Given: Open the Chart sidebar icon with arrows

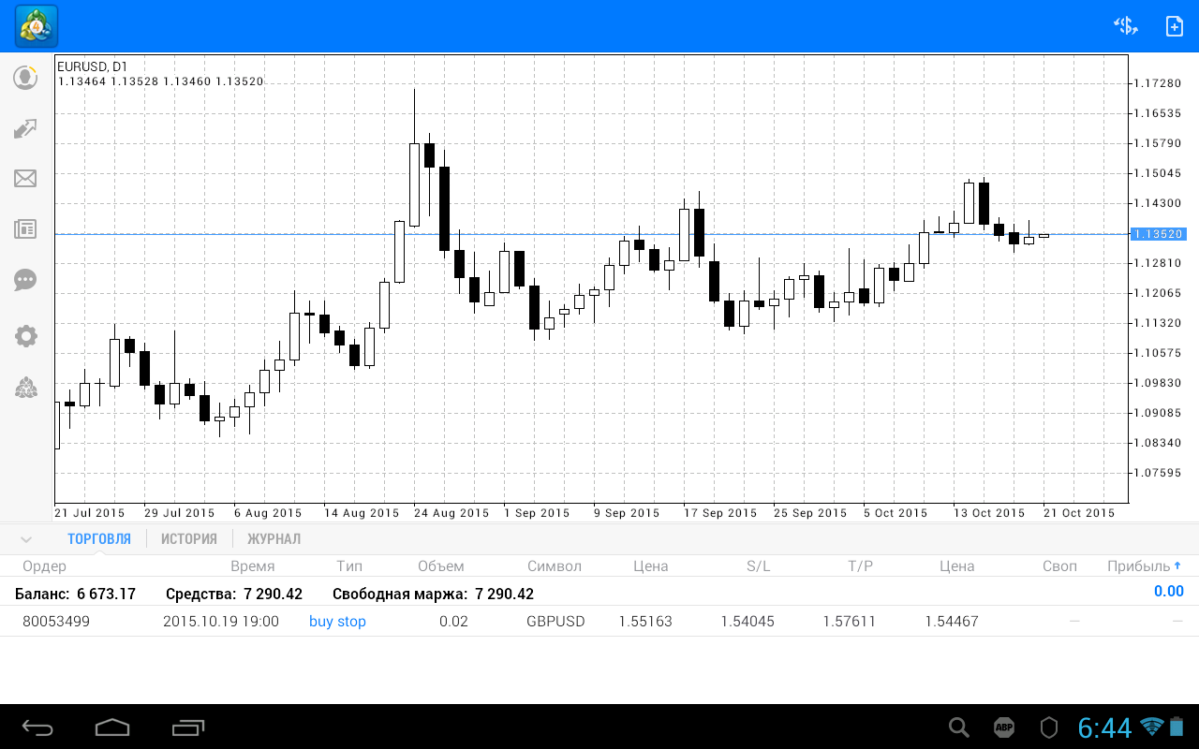Looking at the screenshot, I should click(x=25, y=128).
